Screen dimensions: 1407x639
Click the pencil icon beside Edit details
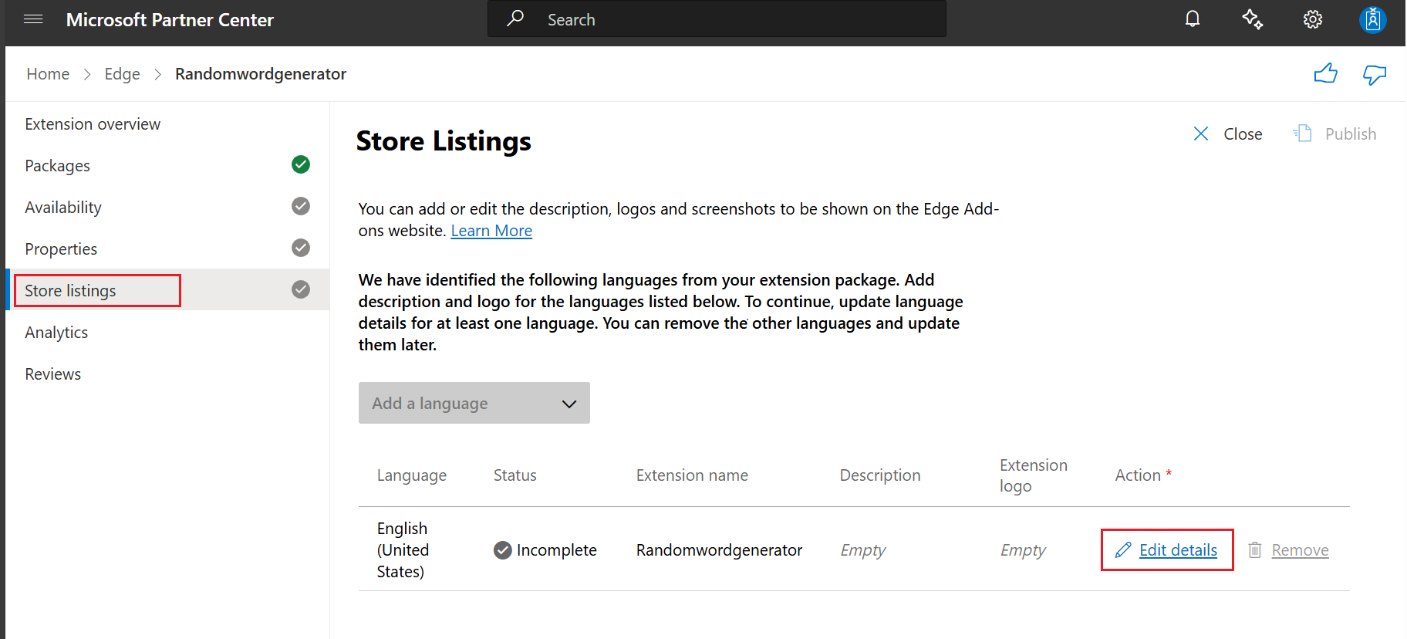[1123, 549]
